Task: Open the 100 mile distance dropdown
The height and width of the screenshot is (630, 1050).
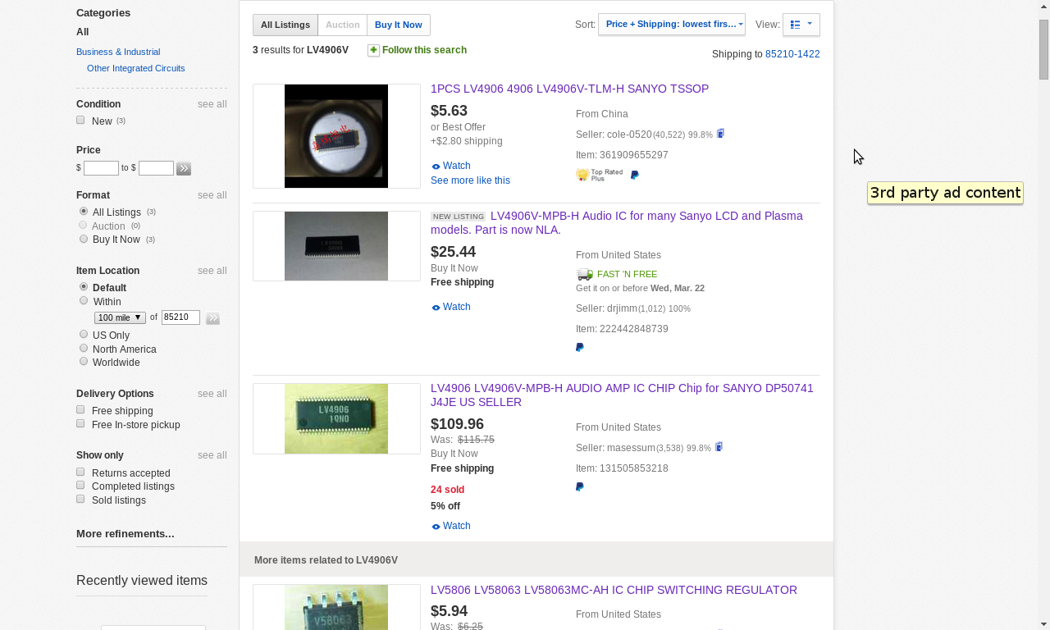Action: [x=120, y=317]
